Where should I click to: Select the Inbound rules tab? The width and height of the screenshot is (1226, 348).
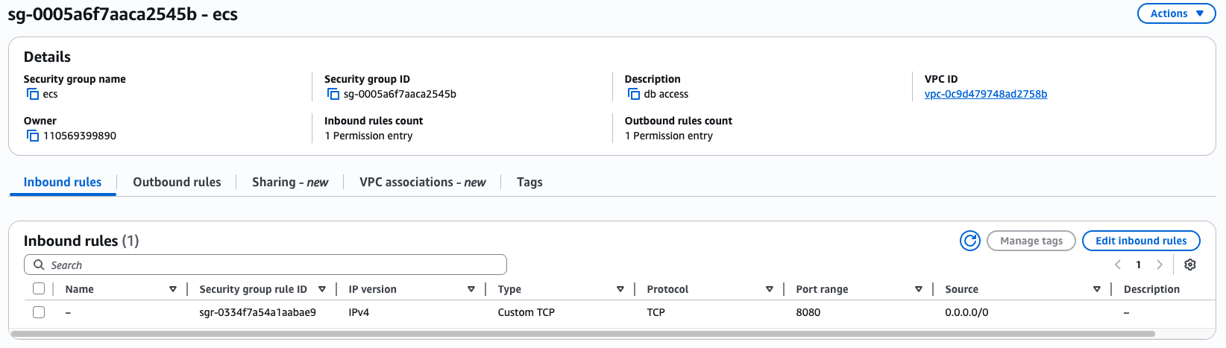coord(63,182)
